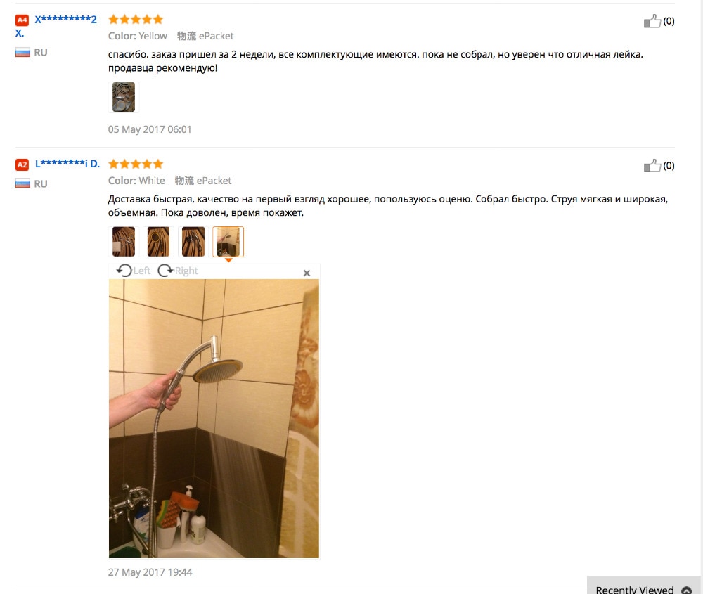The image size is (703, 594).
Task: Like the first review with thumbs-up icon
Action: click(652, 21)
